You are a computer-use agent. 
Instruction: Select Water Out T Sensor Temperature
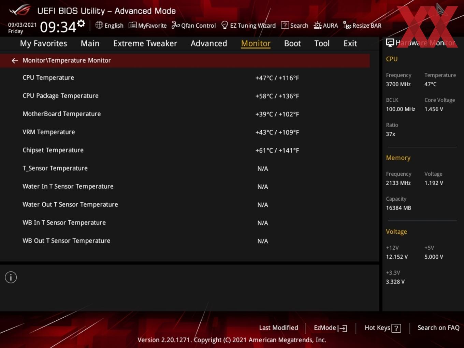pyautogui.click(x=185, y=204)
